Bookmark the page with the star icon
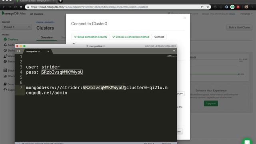The image size is (256, 144). 208,7
